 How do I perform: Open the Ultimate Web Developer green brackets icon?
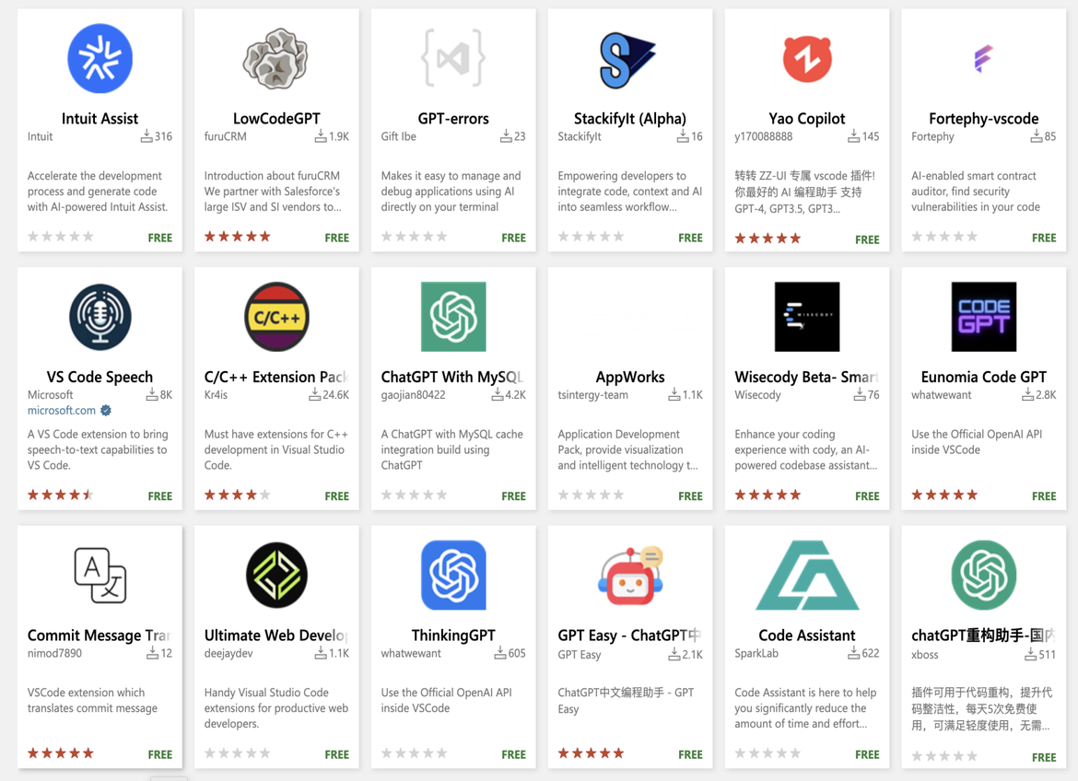point(276,576)
